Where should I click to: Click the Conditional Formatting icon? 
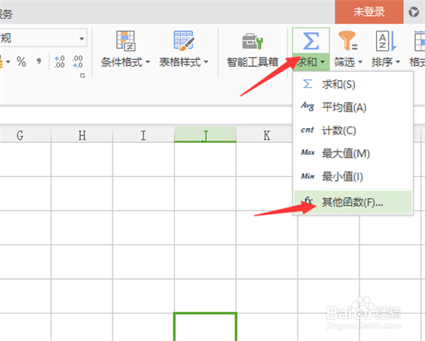coord(125,41)
